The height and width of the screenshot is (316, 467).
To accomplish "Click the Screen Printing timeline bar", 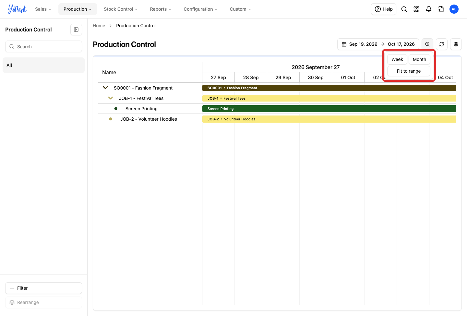I will [329, 109].
